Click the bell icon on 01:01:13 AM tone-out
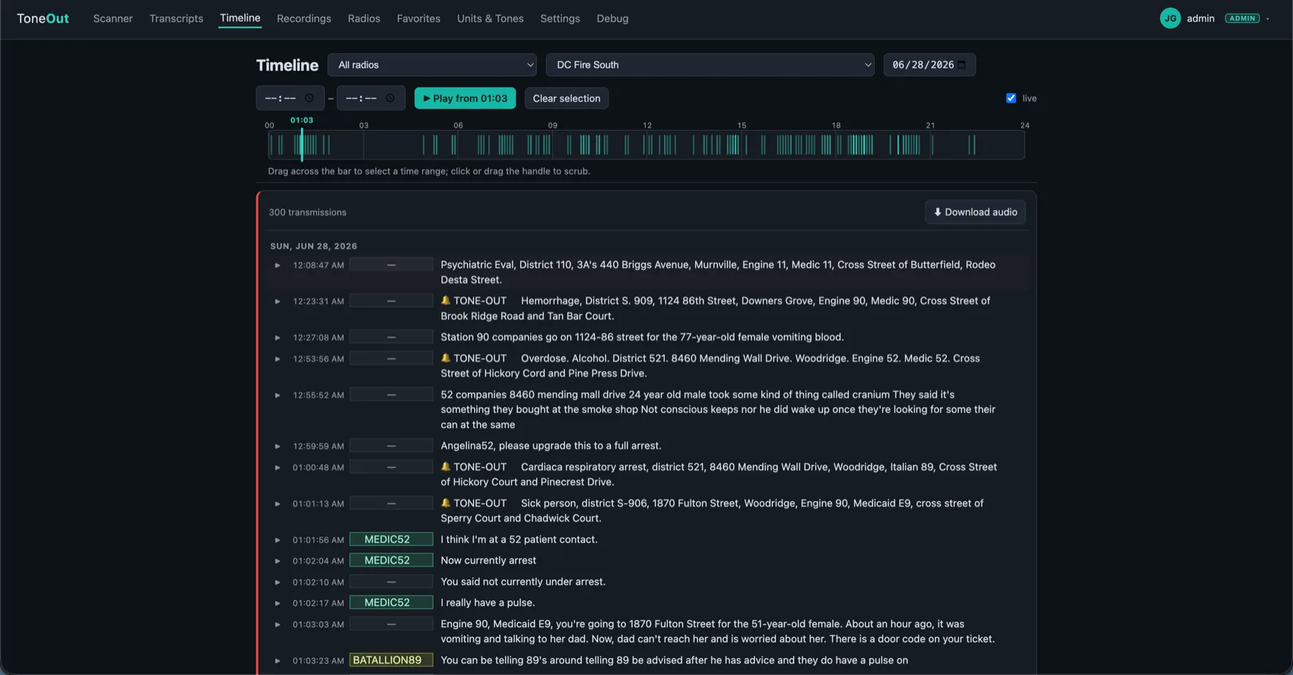 (446, 503)
